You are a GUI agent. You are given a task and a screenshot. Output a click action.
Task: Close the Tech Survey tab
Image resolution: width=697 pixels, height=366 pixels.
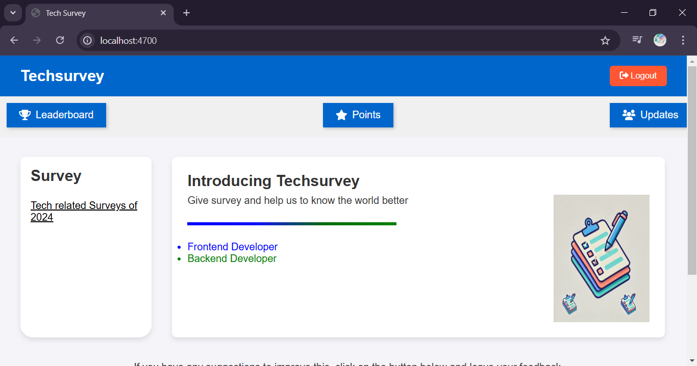163,13
